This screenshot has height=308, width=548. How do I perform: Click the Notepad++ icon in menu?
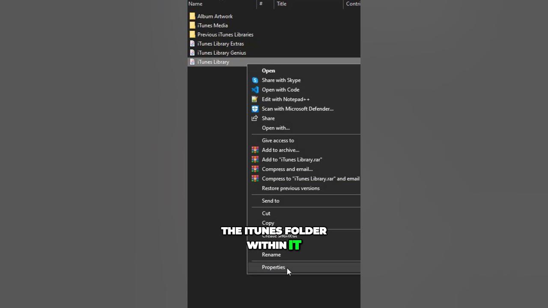[x=255, y=99]
